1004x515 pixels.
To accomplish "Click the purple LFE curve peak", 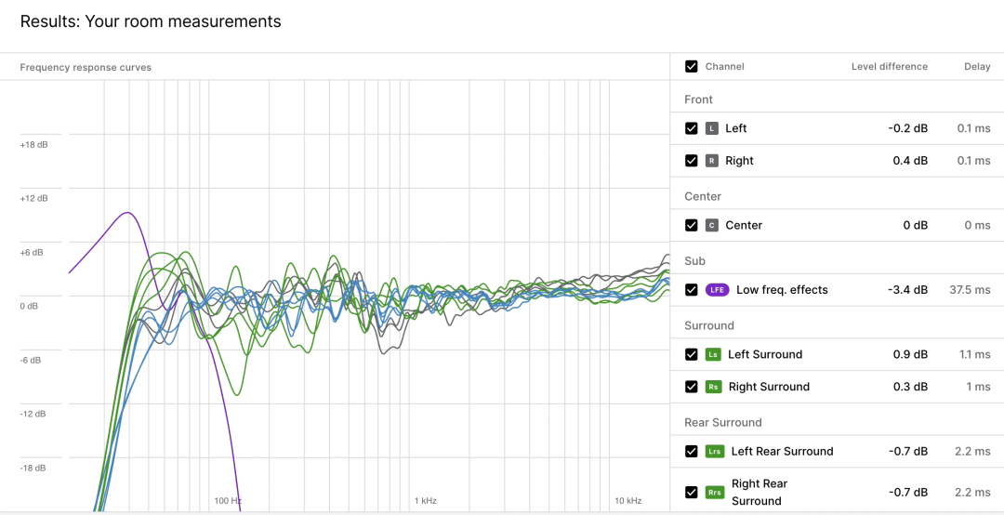I will 128,213.
